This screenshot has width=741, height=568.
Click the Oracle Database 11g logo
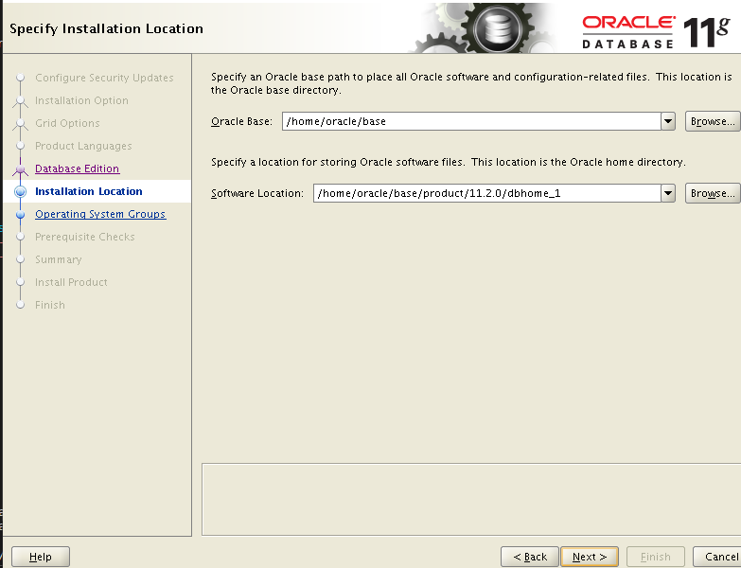pos(657,31)
